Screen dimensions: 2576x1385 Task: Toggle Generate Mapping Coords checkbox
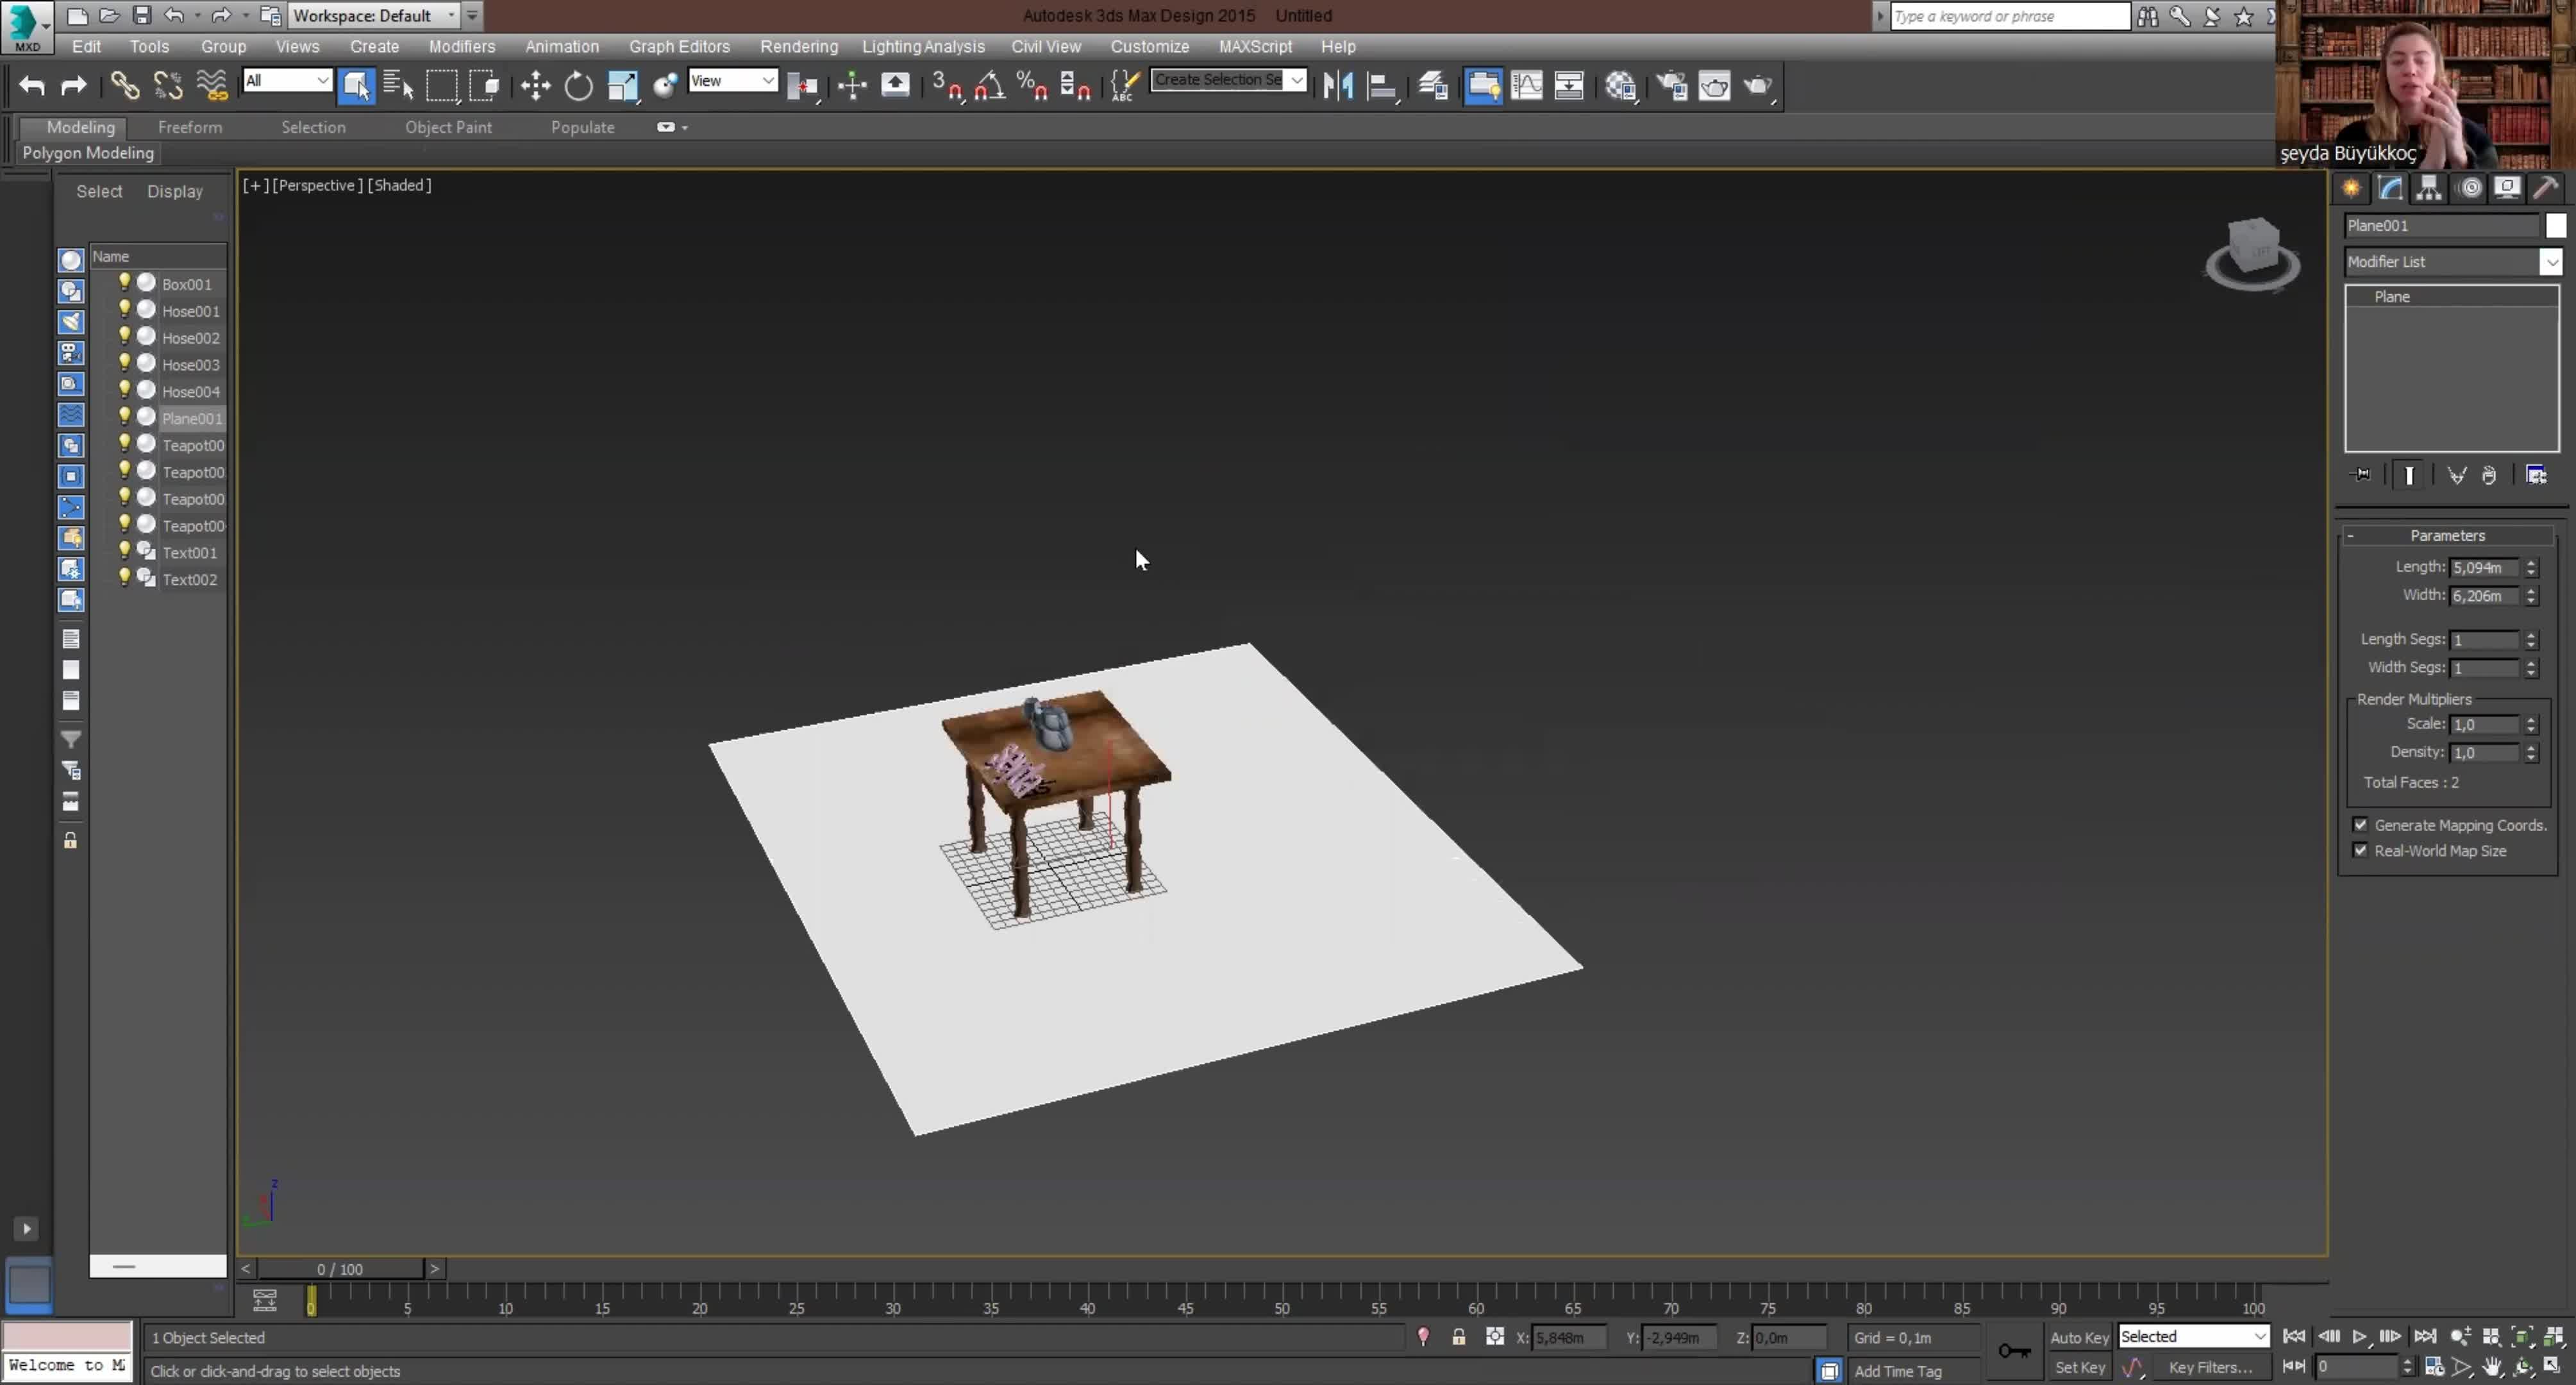[2361, 825]
